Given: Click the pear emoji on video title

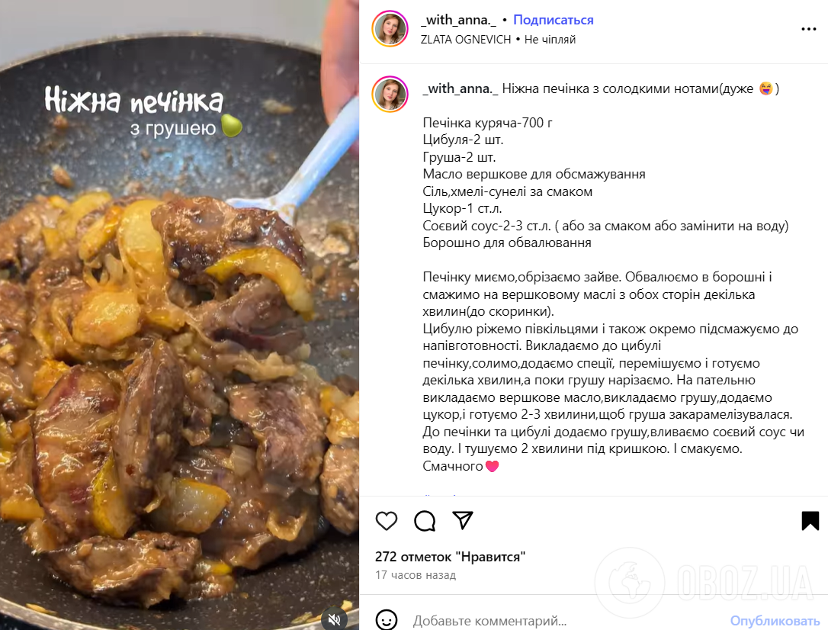Looking at the screenshot, I should tap(231, 125).
